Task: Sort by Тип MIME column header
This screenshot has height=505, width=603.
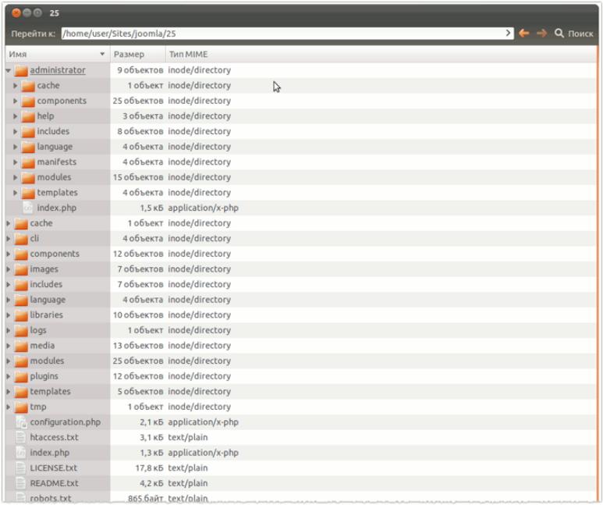Action: [x=188, y=55]
